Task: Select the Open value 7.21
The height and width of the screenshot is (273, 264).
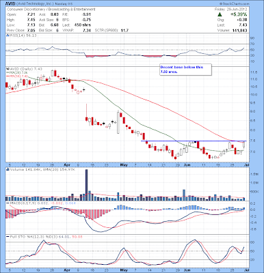Action: point(31,14)
